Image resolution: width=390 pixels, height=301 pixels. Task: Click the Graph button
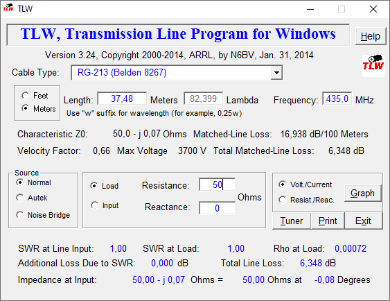[362, 193]
